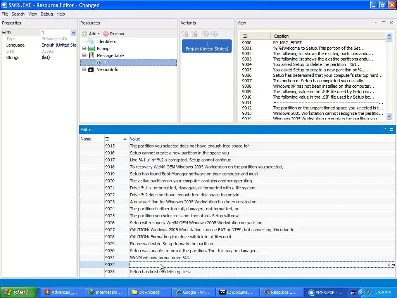The image size is (397, 298).
Task: Click the Bitmap picture icon in the tree
Action: [91, 49]
